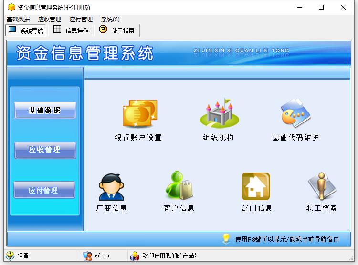Click the 使用指南 question mark icon
Viewport: 358px width, 265px height.
103,29
